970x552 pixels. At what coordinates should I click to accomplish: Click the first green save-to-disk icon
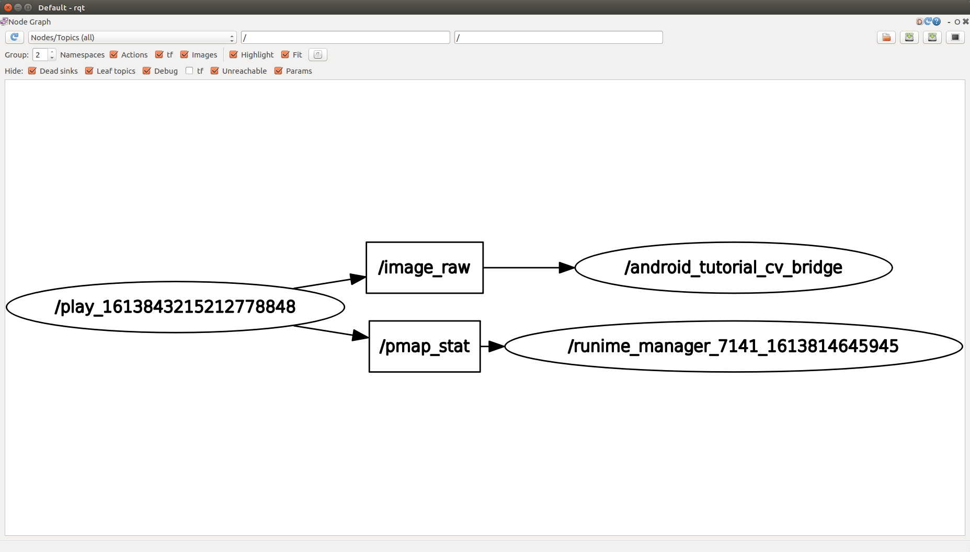909,37
